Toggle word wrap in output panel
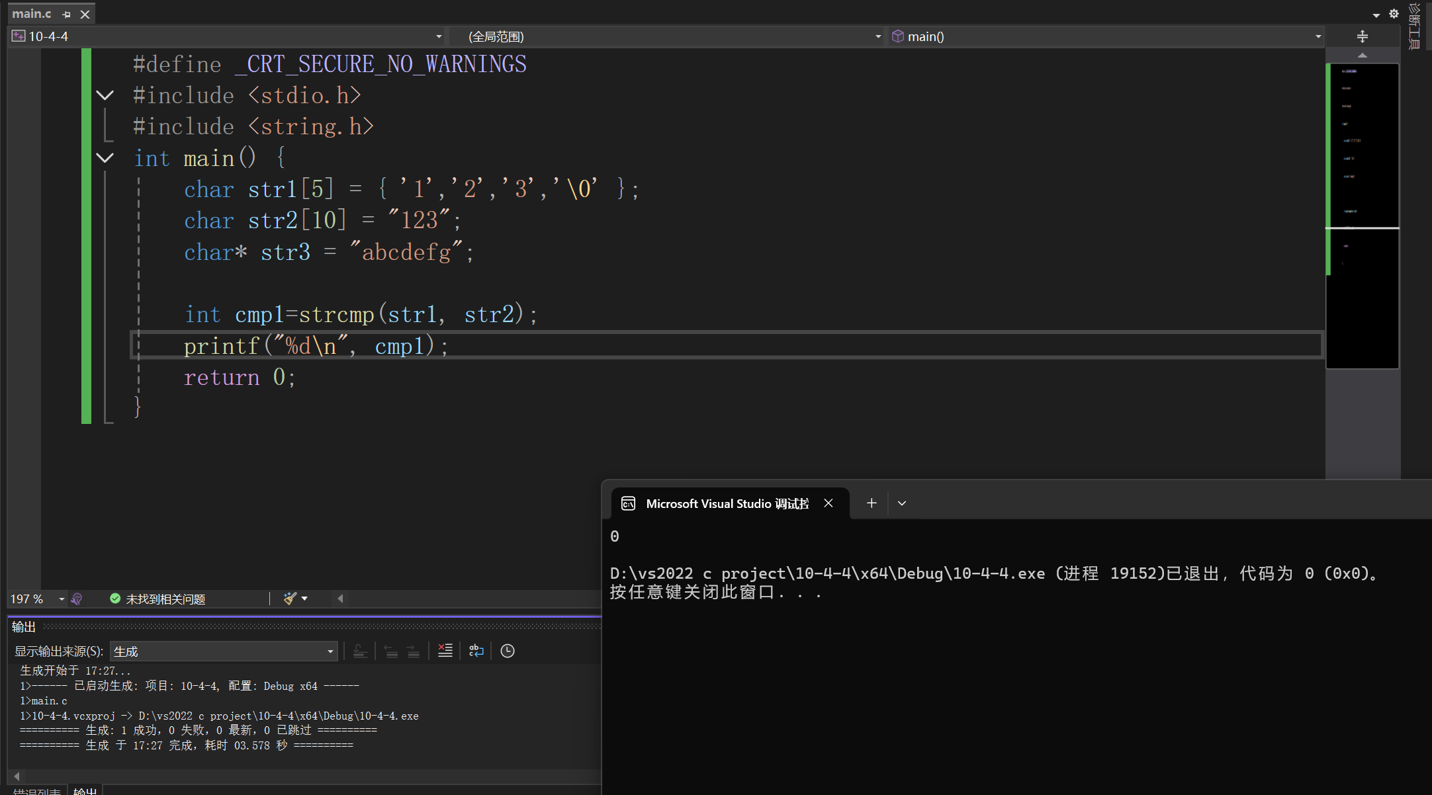The width and height of the screenshot is (1432, 795). coord(476,651)
